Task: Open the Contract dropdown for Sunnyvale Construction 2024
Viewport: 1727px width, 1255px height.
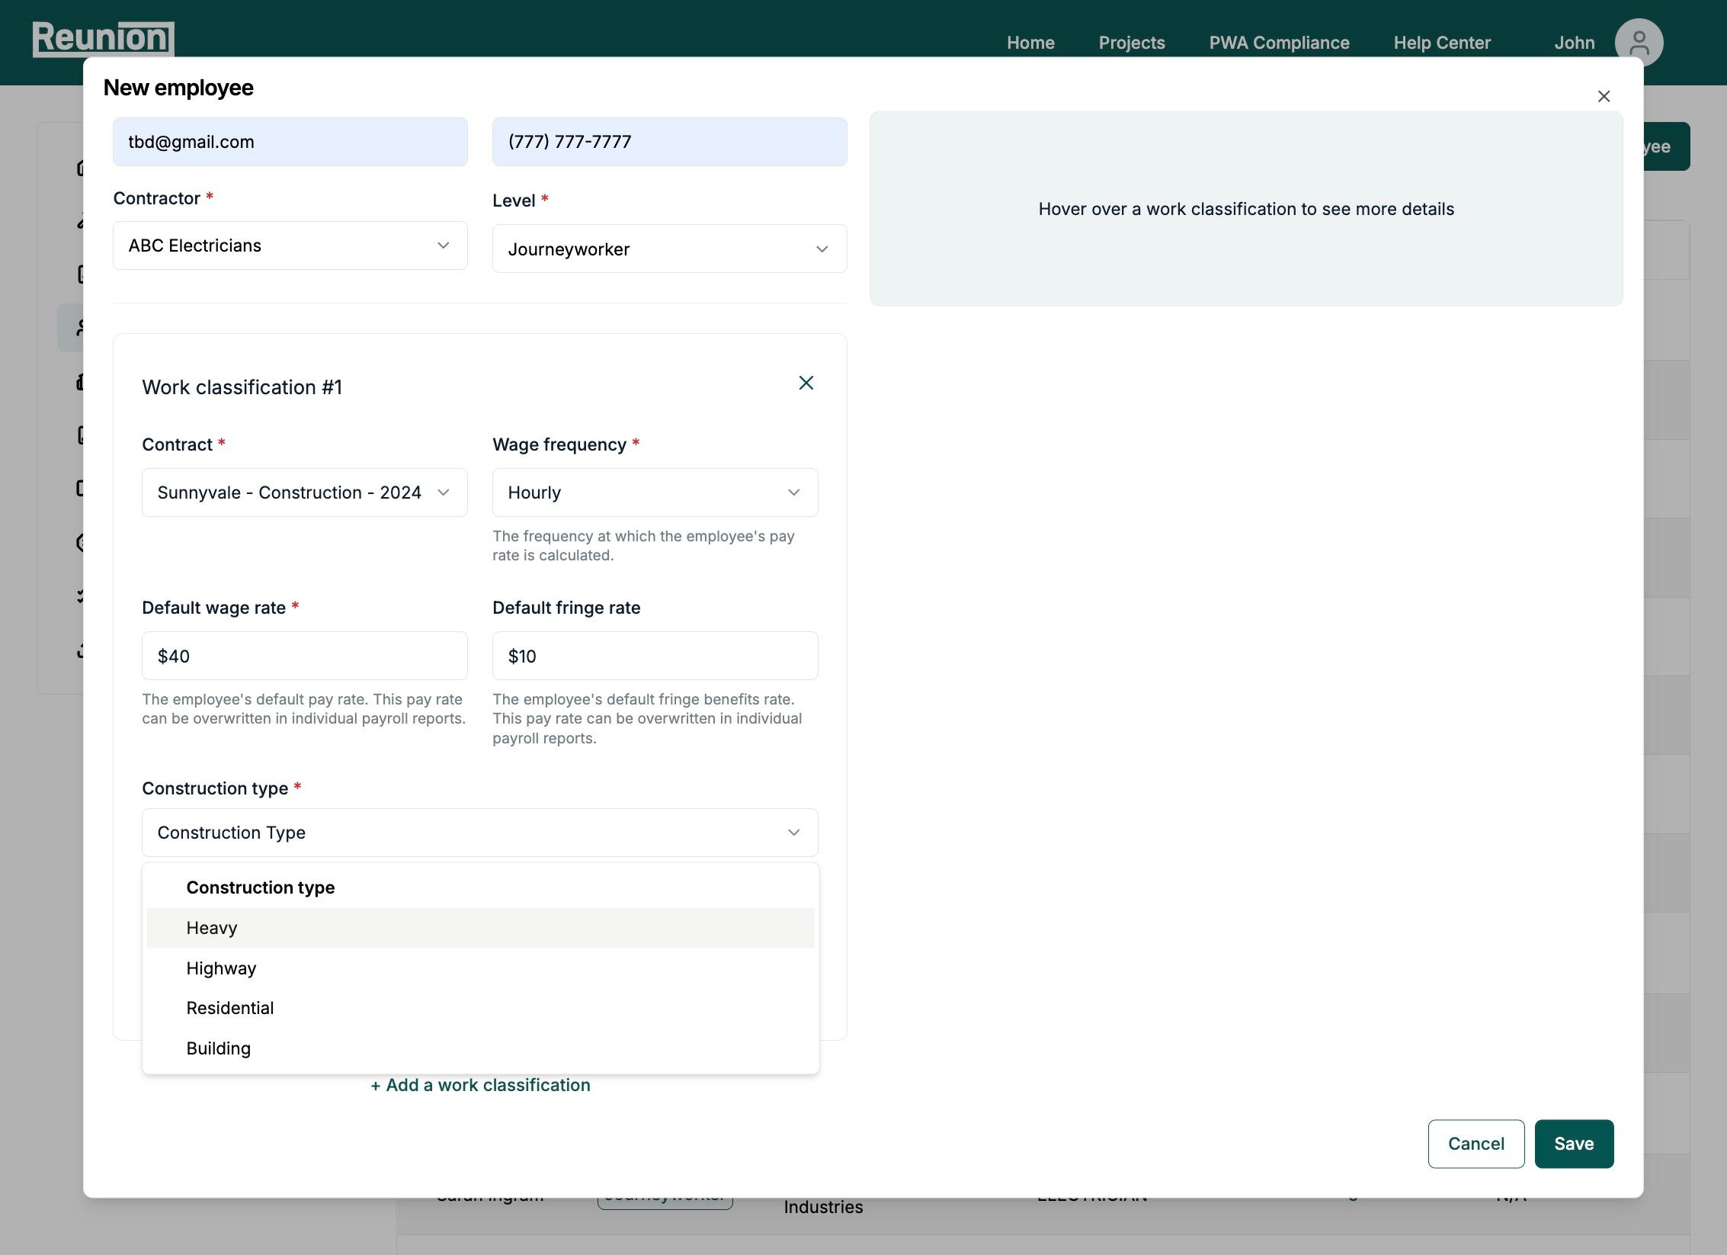Action: 303,492
